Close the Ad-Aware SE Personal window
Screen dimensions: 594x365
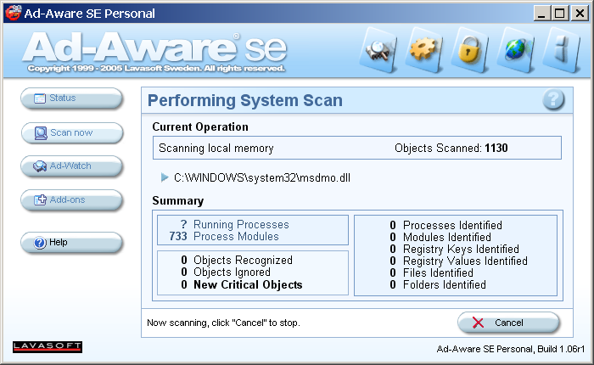coord(580,14)
